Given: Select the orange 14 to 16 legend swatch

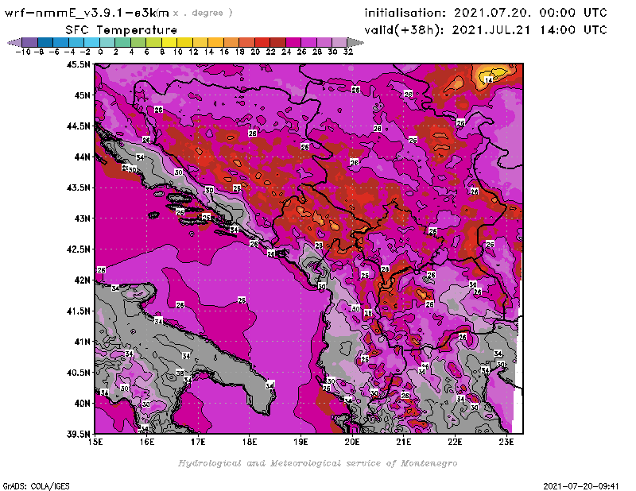Looking at the screenshot, I should pos(215,42).
